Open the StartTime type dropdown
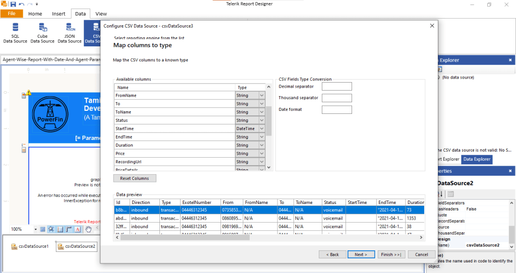This screenshot has width=516, height=273. (261, 128)
